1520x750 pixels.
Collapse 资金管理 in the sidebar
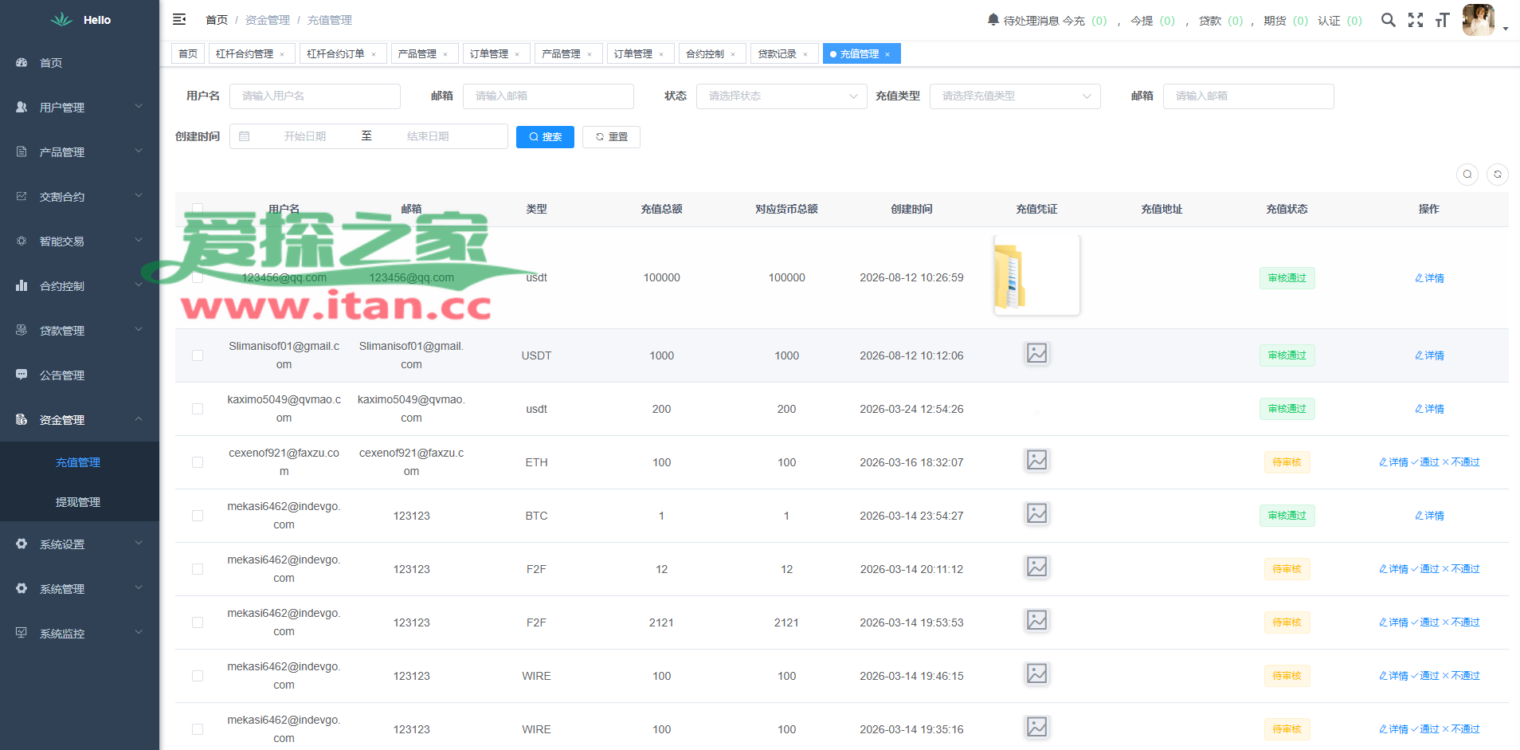[x=80, y=419]
